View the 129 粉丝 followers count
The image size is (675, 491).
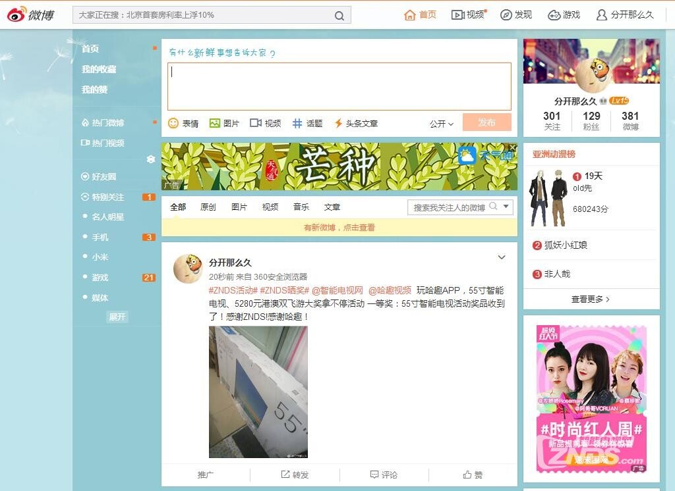[x=591, y=121]
